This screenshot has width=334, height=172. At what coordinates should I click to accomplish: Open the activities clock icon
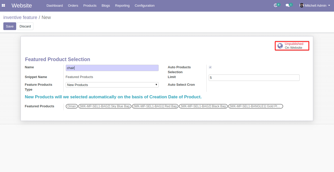[276, 5]
